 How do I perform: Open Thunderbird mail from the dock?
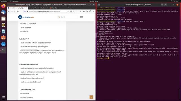(3, 12)
